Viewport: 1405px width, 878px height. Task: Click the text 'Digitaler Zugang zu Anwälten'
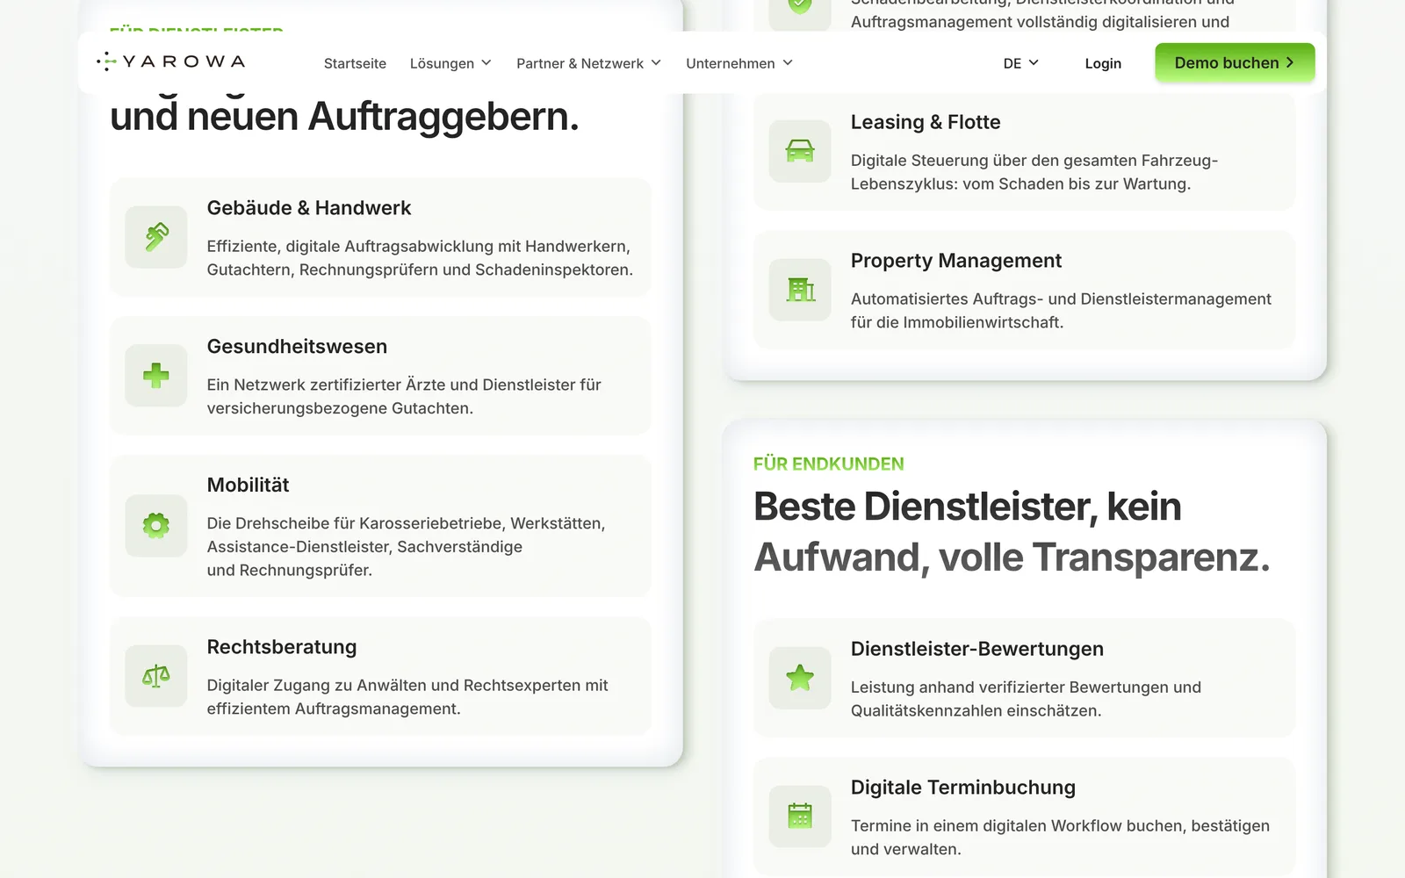coord(407,697)
